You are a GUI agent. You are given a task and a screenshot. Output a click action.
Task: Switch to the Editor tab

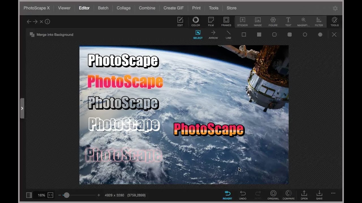coord(84,8)
